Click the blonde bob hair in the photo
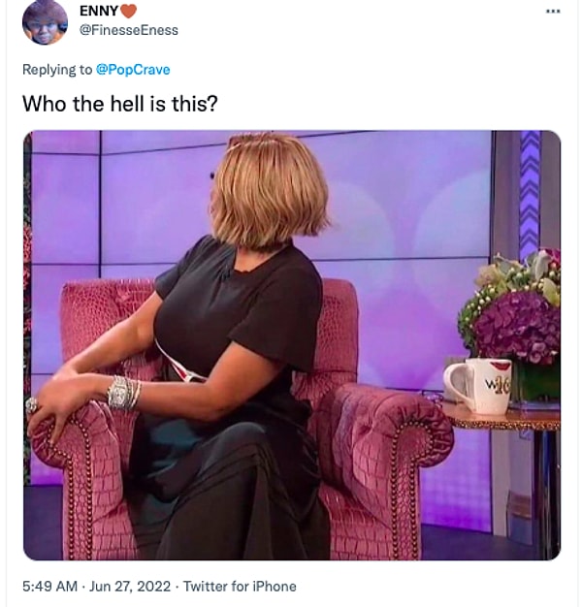582x607 pixels. pos(269,190)
